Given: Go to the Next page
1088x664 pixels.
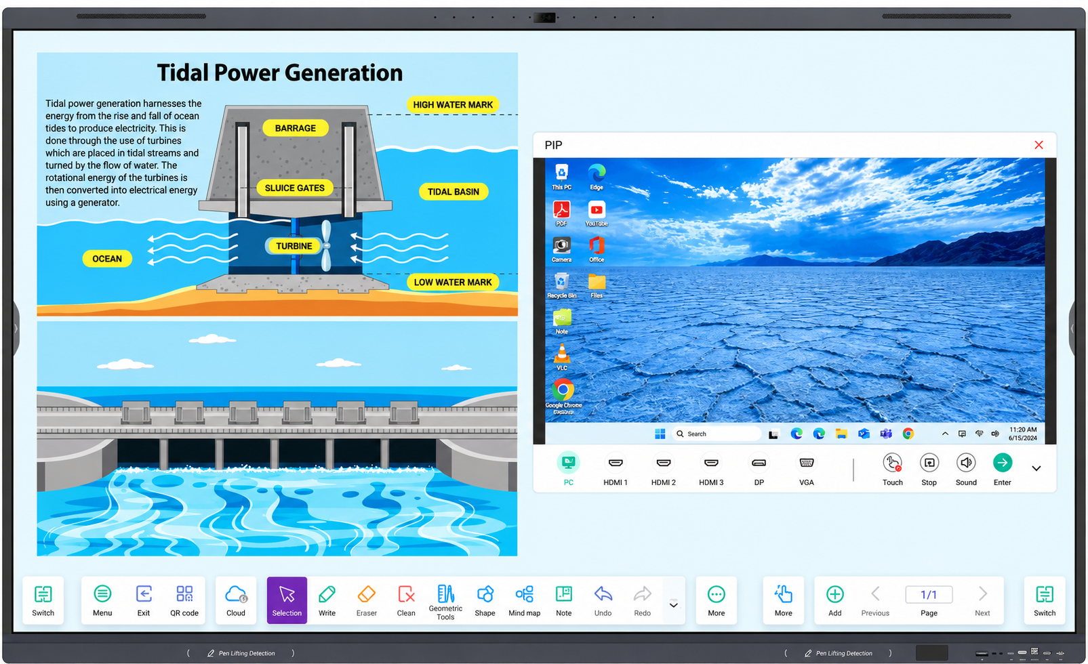Looking at the screenshot, I should click(x=983, y=600).
